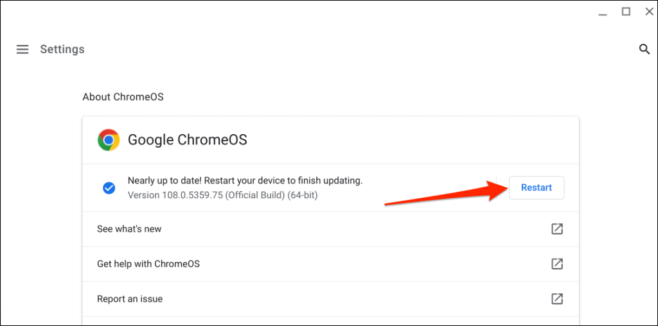Click the About ChromeOS heading
This screenshot has width=658, height=326.
(123, 97)
